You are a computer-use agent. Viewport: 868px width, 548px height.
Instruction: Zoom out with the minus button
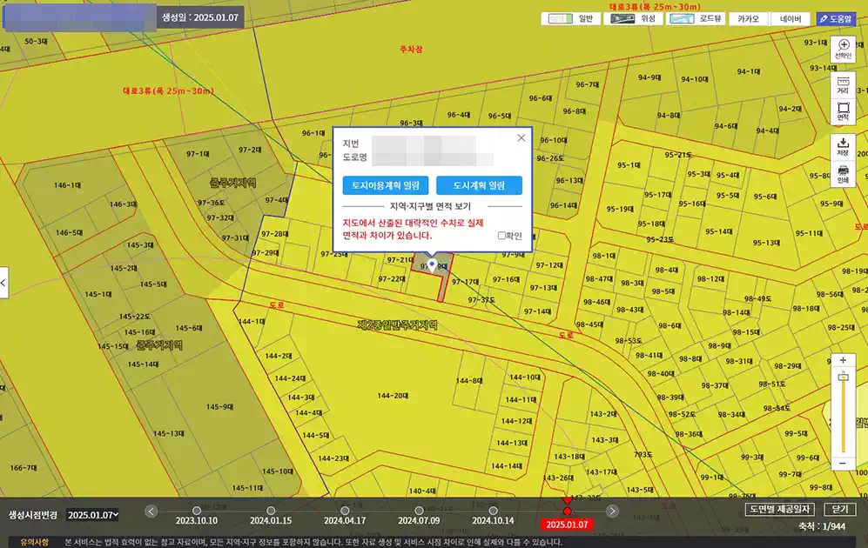[842, 464]
